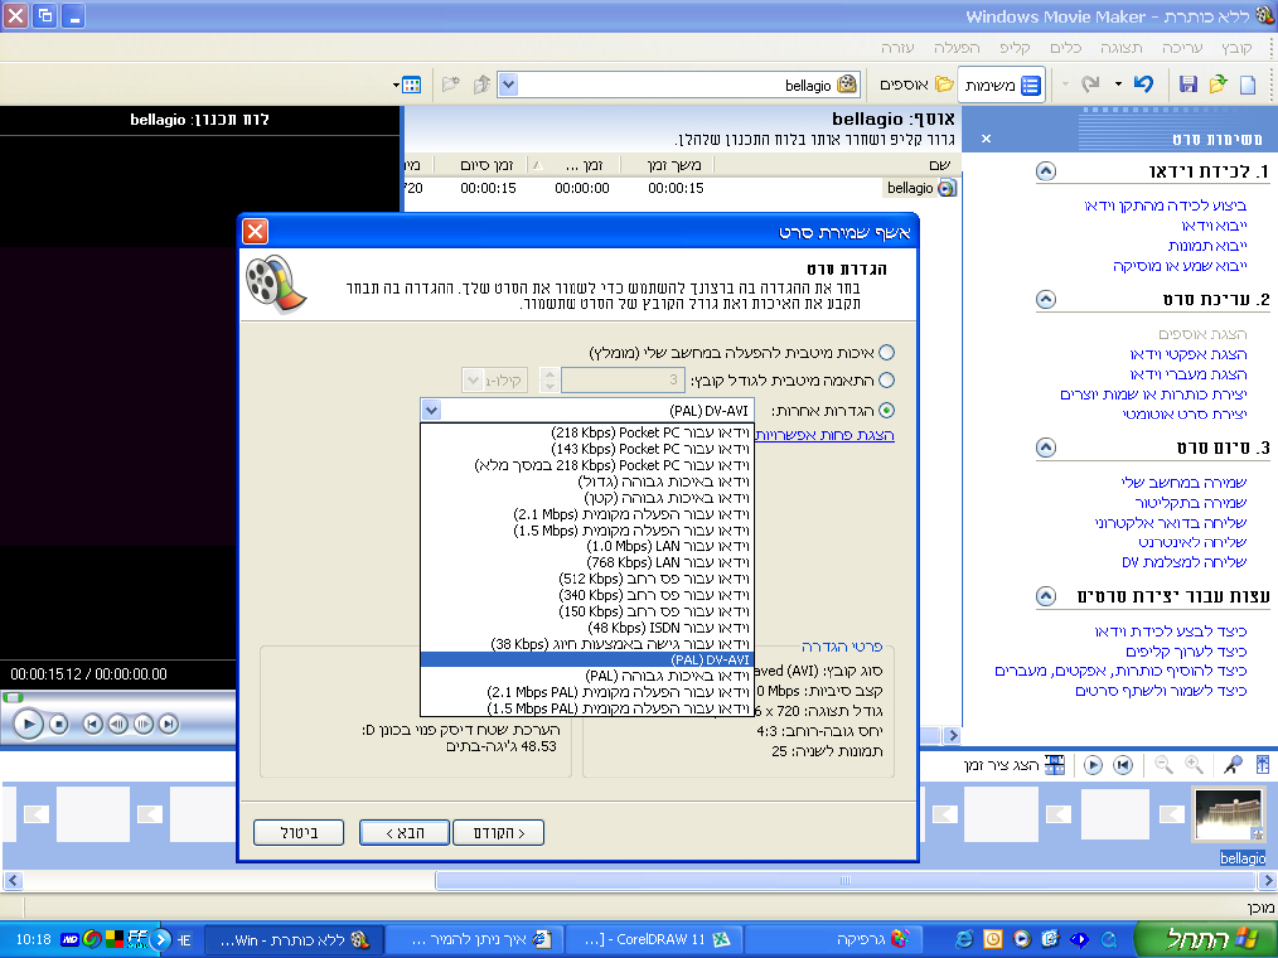Image resolution: width=1278 pixels, height=958 pixels.
Task: Click the Open project folder icon
Action: pos(1217,84)
